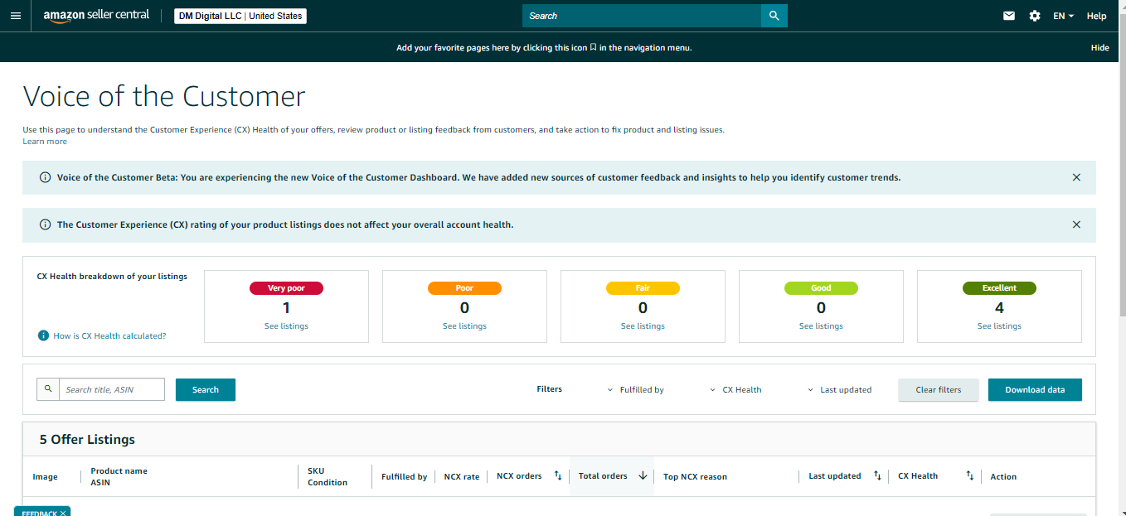The image size is (1126, 516).
Task: Click the Excellent dark green badge
Action: (999, 288)
